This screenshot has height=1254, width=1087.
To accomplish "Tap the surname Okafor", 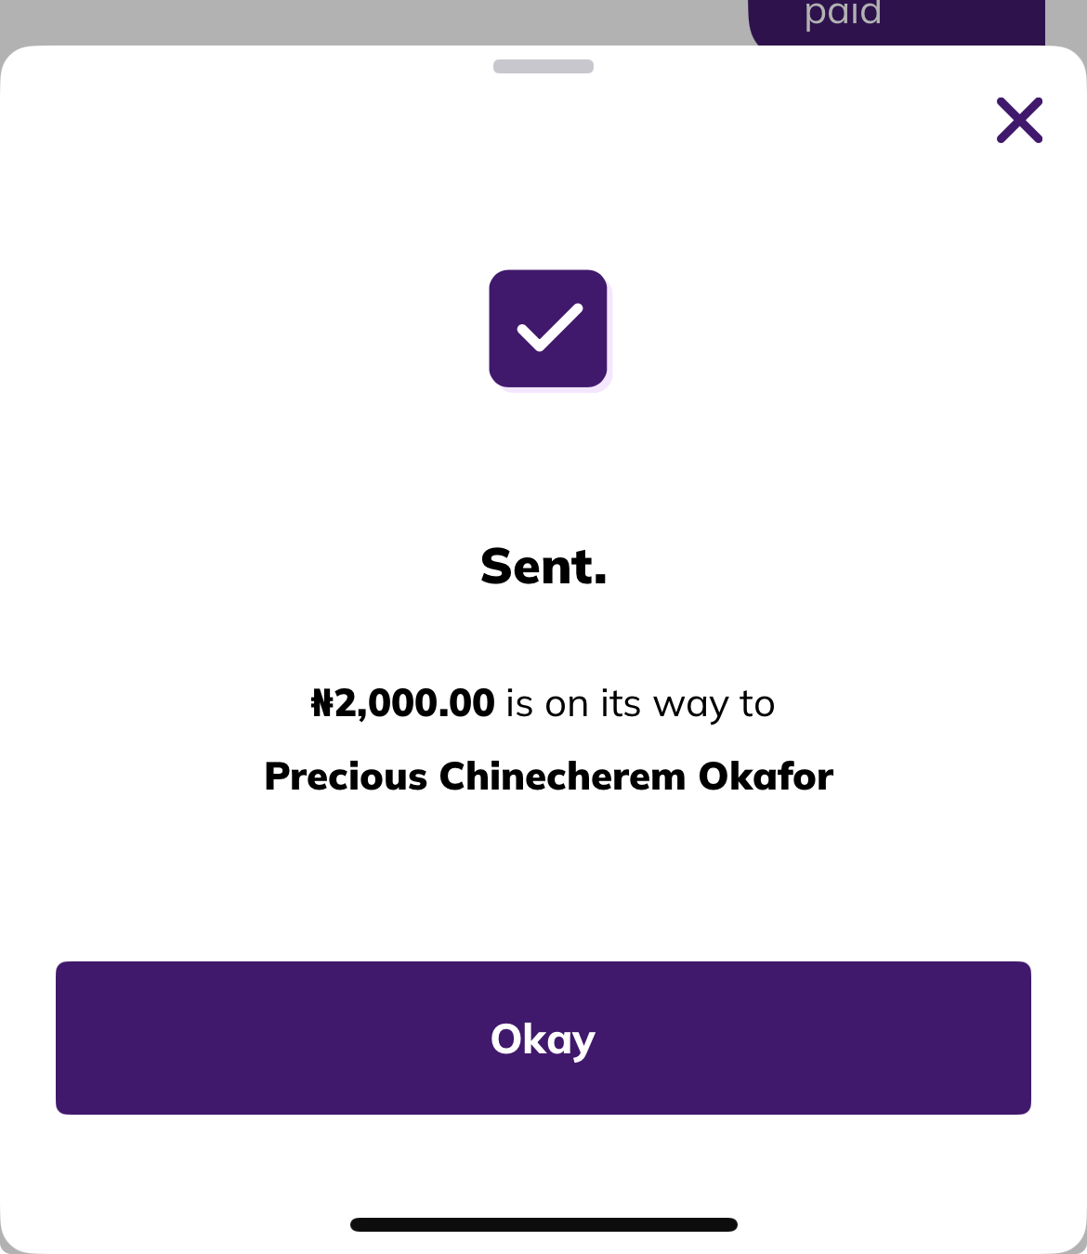I will pyautogui.click(x=766, y=777).
